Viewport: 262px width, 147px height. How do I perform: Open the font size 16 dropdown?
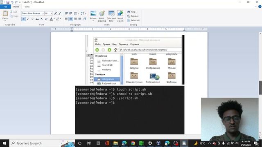point(51,13)
